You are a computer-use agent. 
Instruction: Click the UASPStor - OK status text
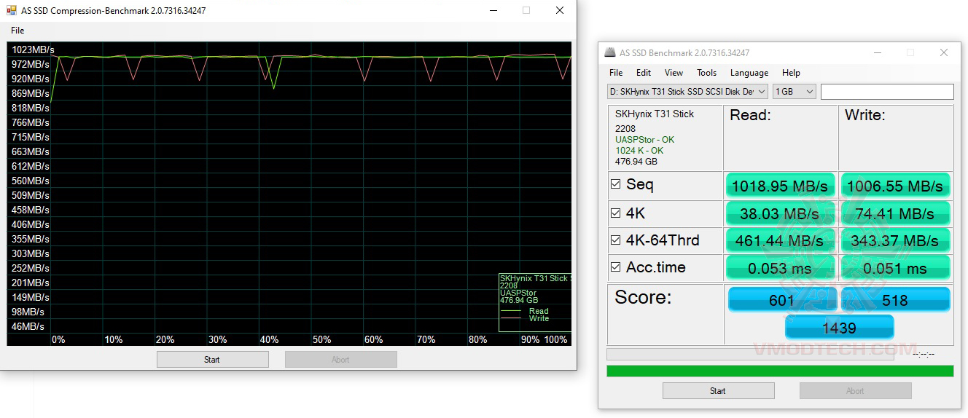[x=644, y=139]
